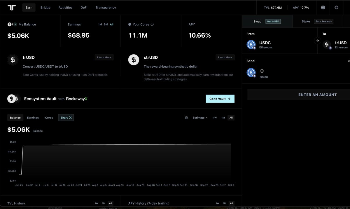
Task: Click the USDC icon in the From box
Action: 251,45
